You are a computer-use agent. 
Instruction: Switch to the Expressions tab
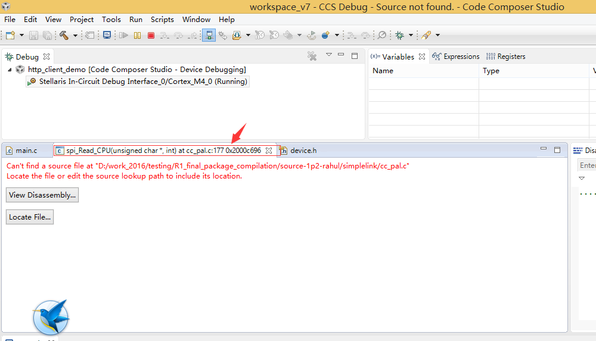(x=456, y=57)
